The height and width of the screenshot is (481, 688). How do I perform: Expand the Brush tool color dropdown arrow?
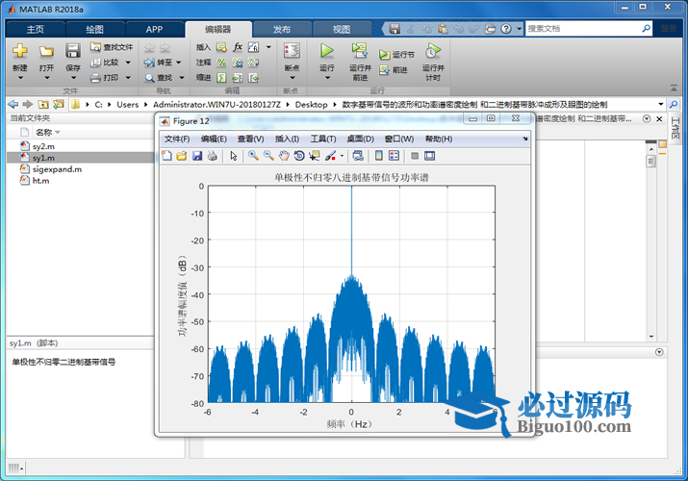click(x=342, y=156)
